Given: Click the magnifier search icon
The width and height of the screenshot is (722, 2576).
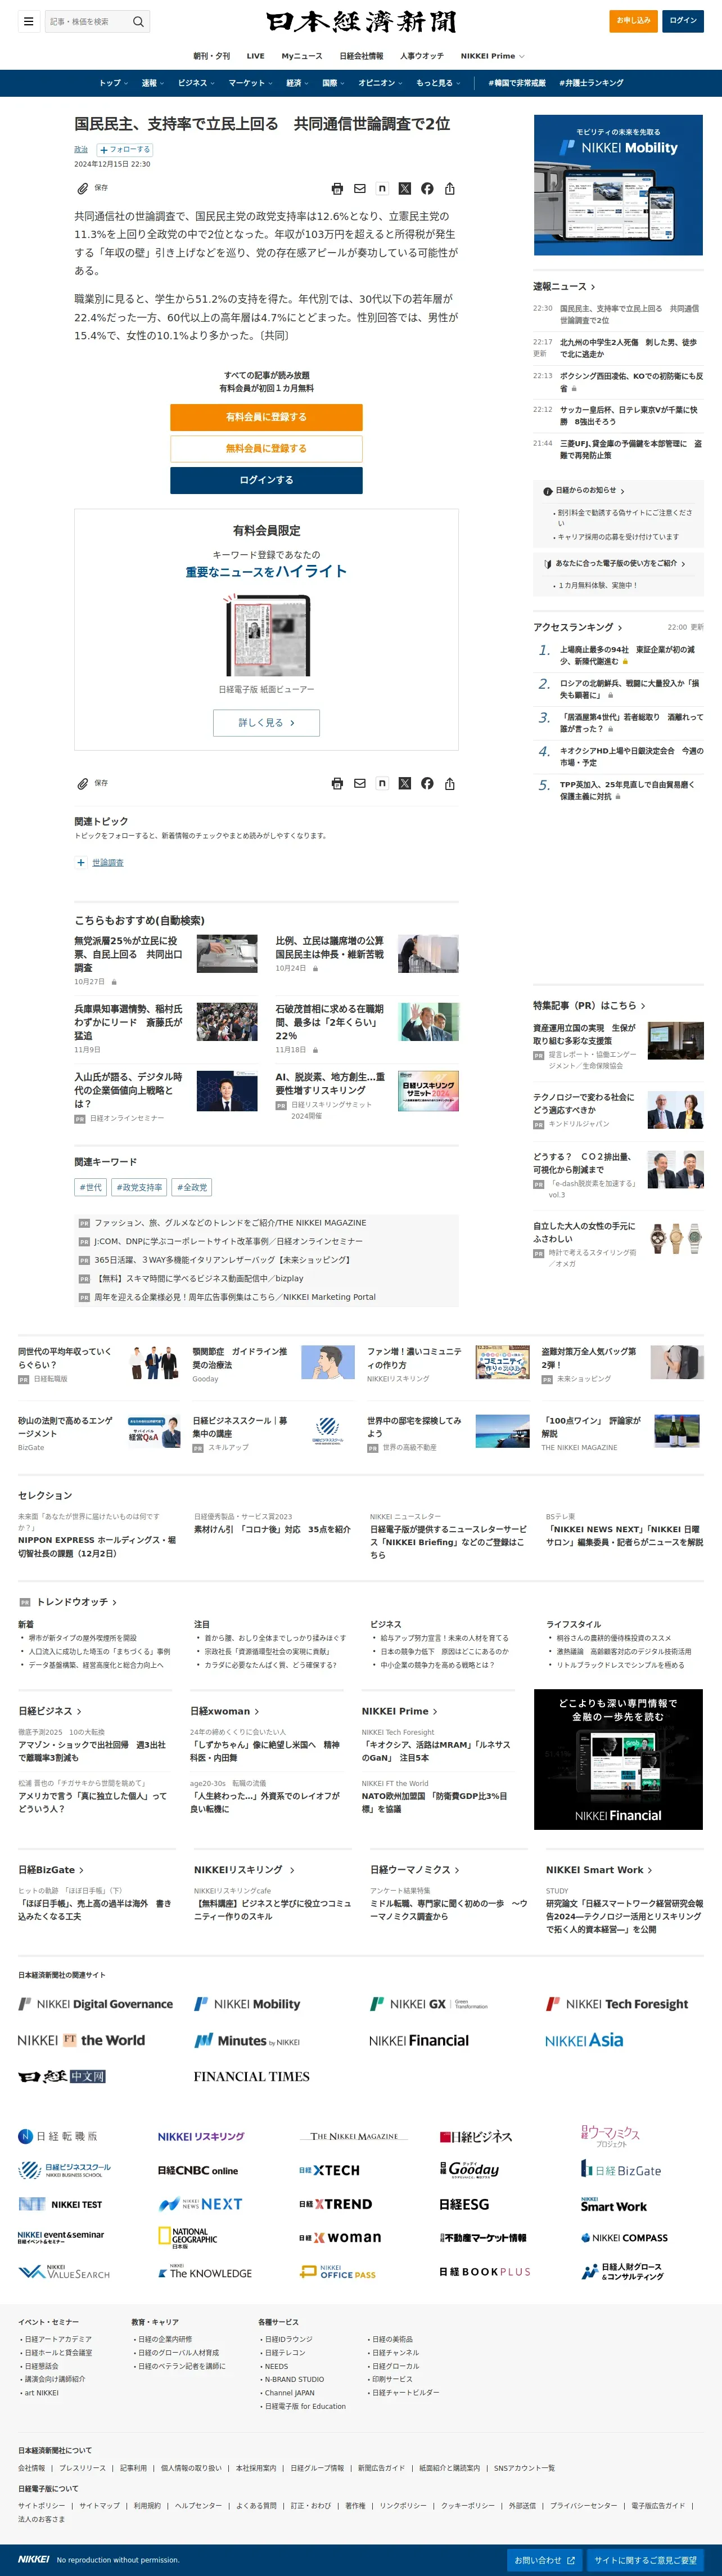Looking at the screenshot, I should (138, 21).
